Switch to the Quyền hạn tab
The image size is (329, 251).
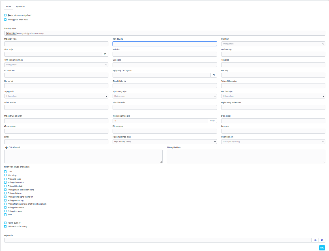(20, 6)
